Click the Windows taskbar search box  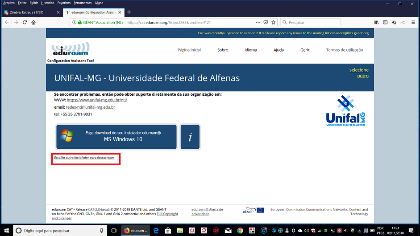pyautogui.click(x=60, y=230)
